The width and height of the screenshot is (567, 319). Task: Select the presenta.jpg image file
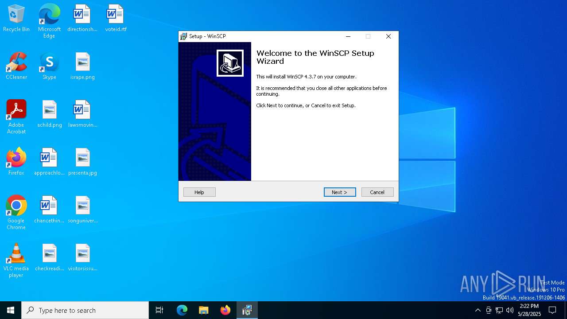82,162
